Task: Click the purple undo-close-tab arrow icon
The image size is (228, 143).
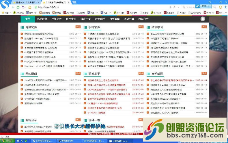Action: tap(23, 7)
